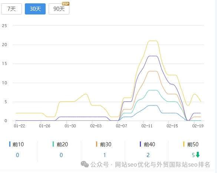Image resolution: width=217 pixels, height=173 pixels.
Task: Toggle the 前30 legend series
Action: point(103,144)
